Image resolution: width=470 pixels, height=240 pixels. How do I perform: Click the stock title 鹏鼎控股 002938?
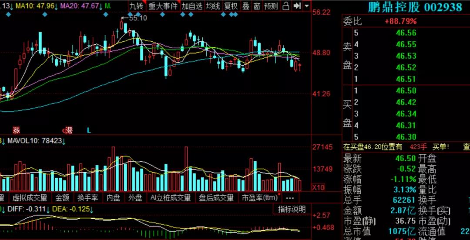[x=415, y=7]
